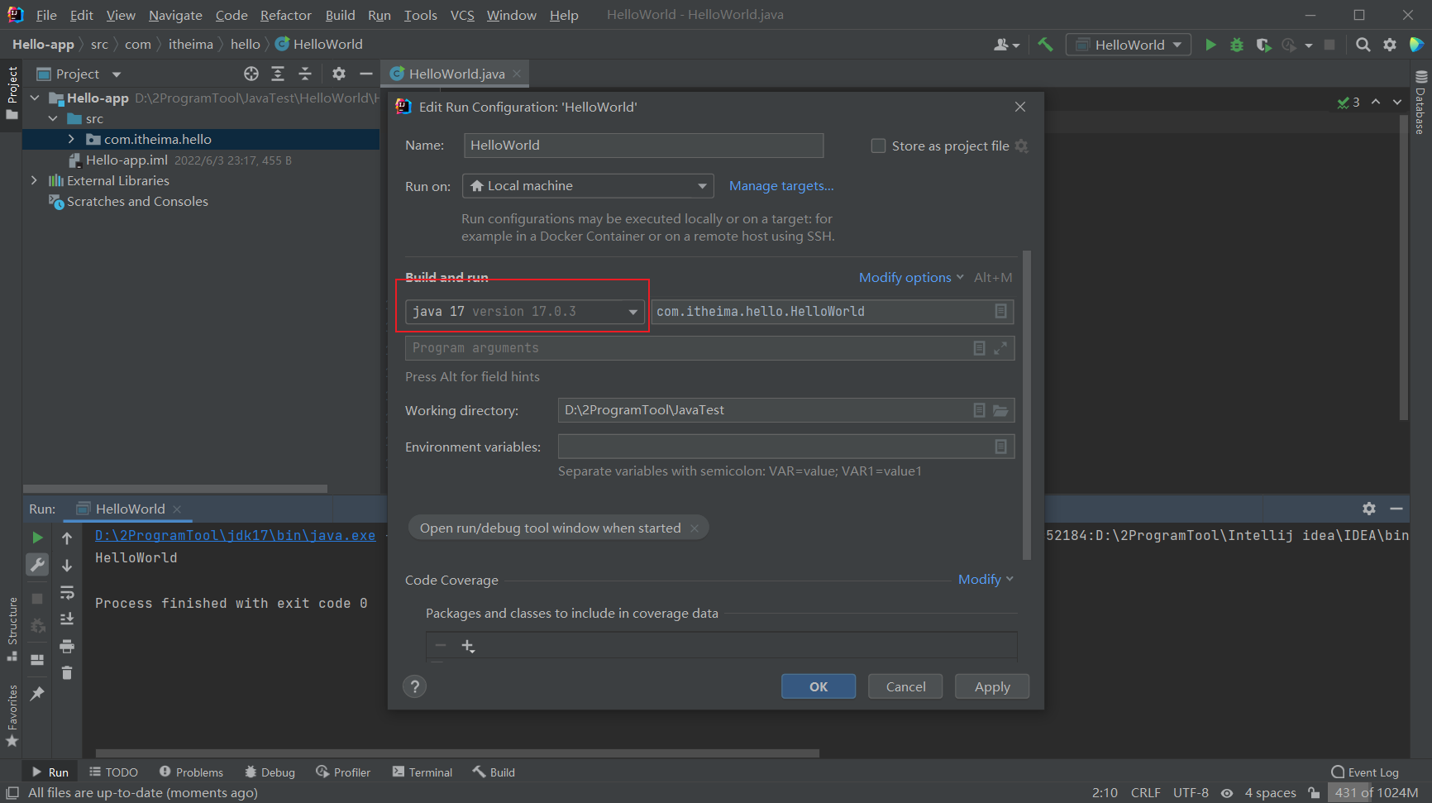
Task: Apply run configuration changes
Action: pyautogui.click(x=992, y=686)
